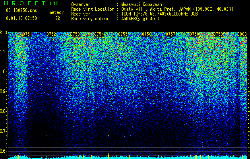Click the Ogata-vill. Akita-Pref. JAPAN location text
Image resolution: width=250 pixels, height=159 pixels.
177,9
